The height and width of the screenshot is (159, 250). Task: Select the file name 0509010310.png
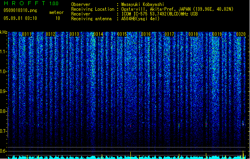click(x=20, y=10)
